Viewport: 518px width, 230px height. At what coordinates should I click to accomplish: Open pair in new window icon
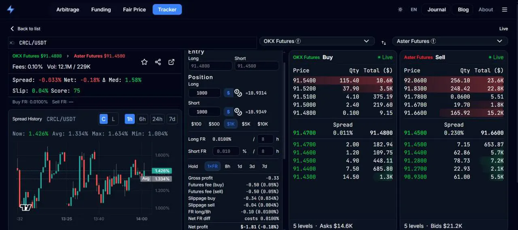coord(172,62)
